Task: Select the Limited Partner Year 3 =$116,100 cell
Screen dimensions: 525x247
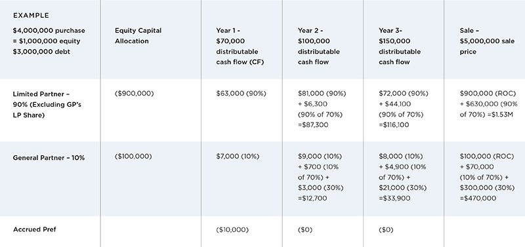Action: coord(403,109)
